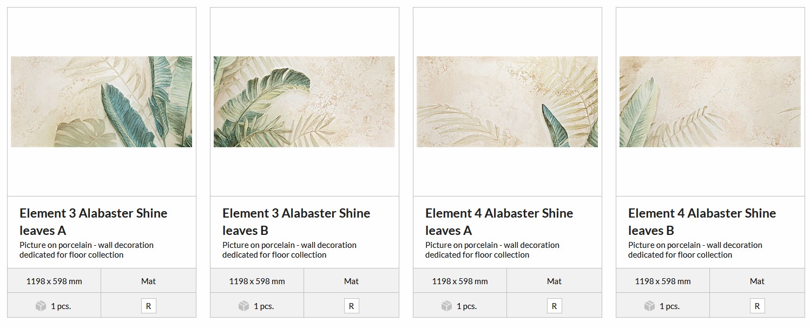Click package icon on Element 3 leaves A card
This screenshot has width=810, height=328.
tap(41, 306)
